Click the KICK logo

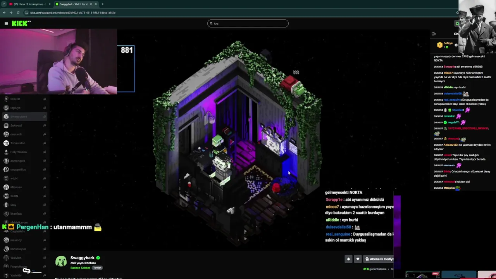coord(21,24)
